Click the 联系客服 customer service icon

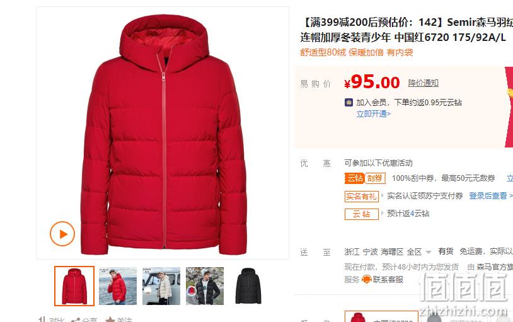(366, 280)
